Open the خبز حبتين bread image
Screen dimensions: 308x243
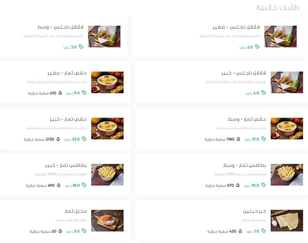(x=287, y=220)
